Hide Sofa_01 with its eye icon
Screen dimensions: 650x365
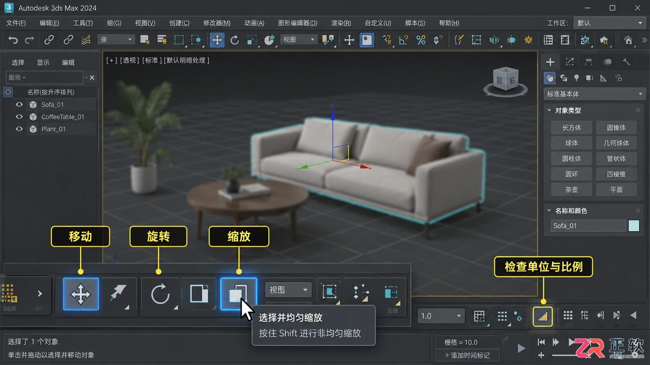[x=19, y=105]
